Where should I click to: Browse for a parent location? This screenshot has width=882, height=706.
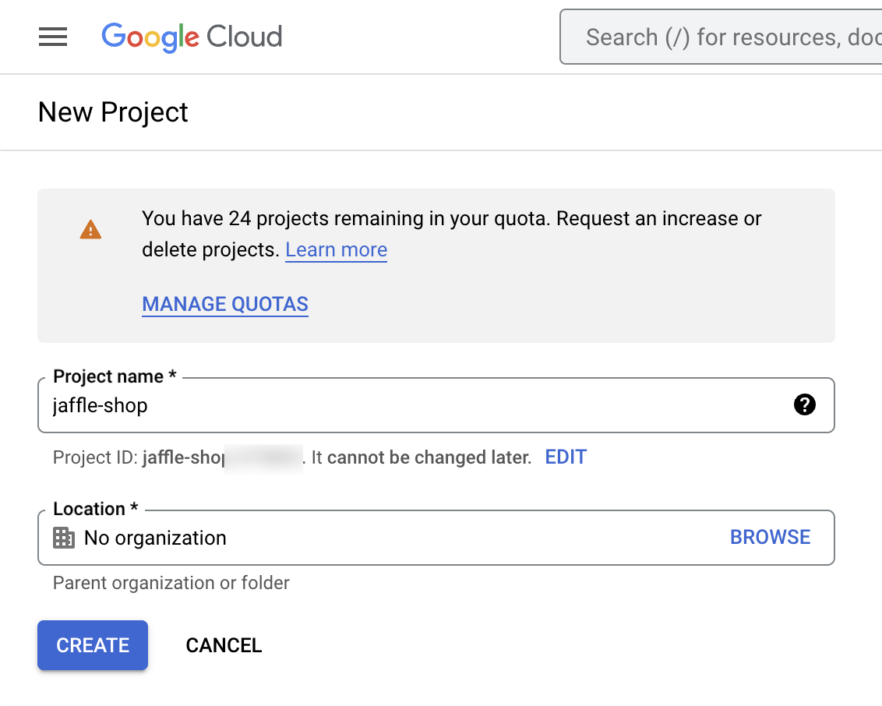tap(770, 538)
